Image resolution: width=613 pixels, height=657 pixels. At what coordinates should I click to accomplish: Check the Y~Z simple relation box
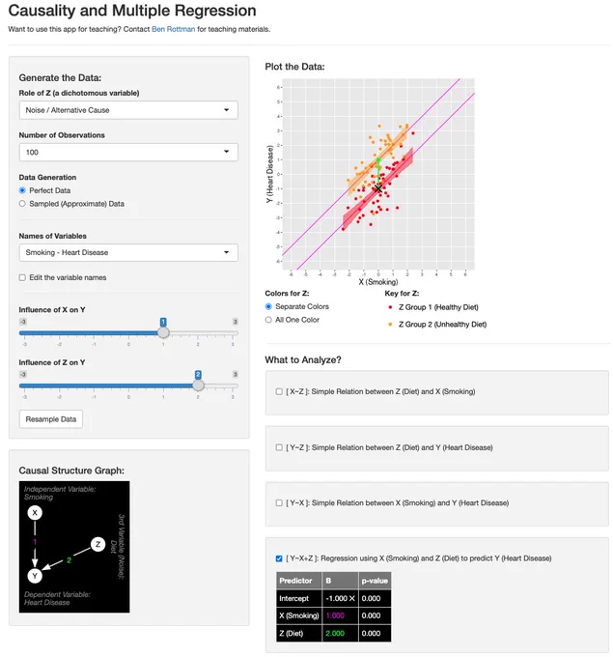279,447
